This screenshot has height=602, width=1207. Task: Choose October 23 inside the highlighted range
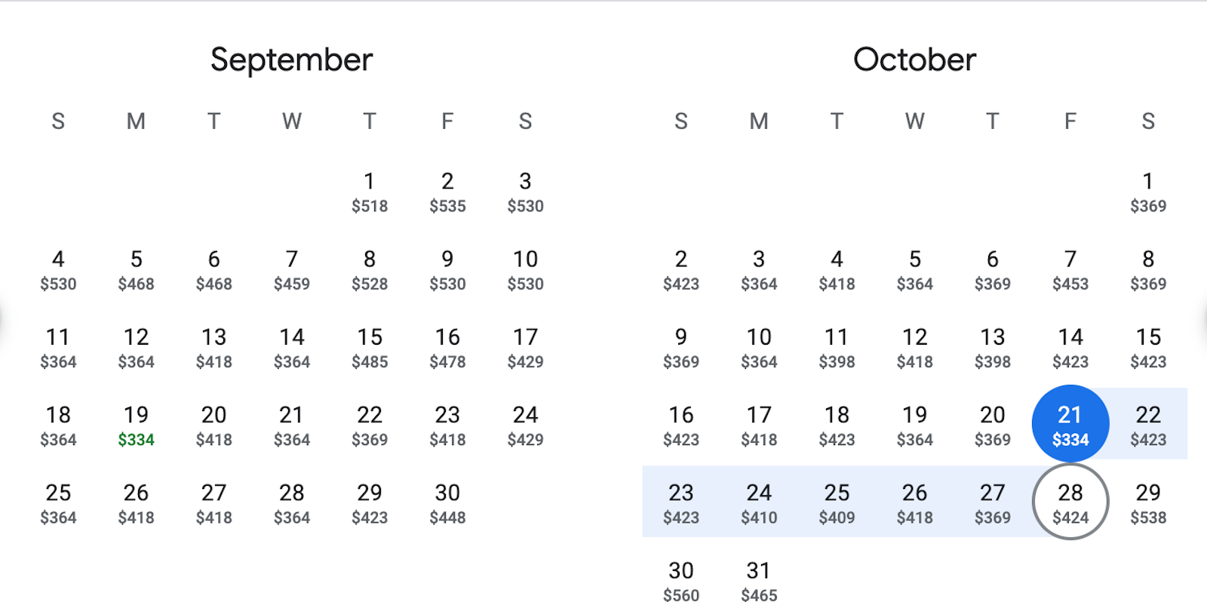click(681, 502)
